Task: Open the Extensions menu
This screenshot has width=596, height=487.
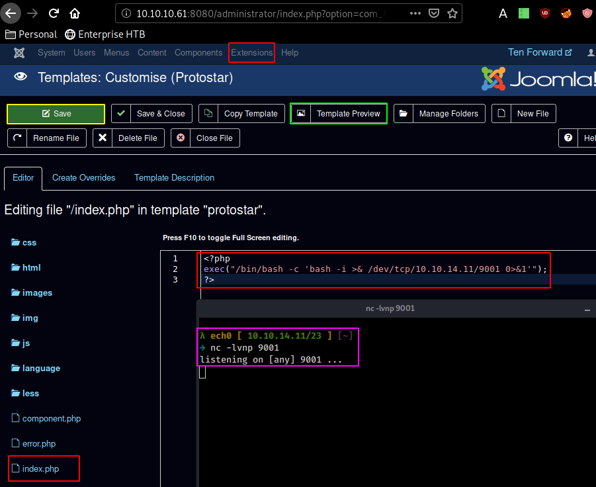Action: pyautogui.click(x=251, y=53)
